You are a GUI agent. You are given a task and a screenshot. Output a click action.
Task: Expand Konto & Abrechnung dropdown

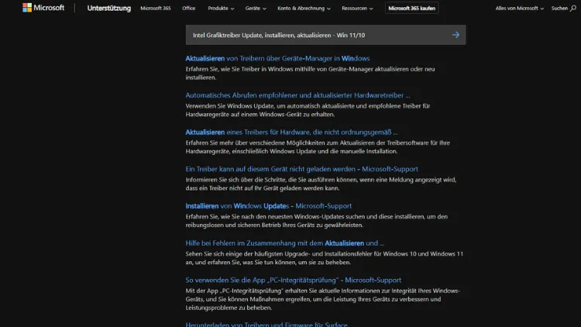(x=304, y=9)
